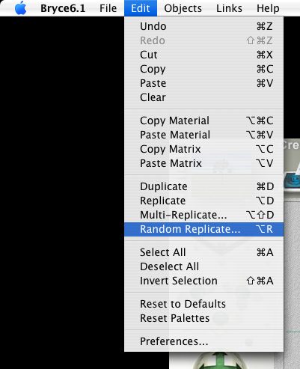Viewport: 300px width, 369px height.
Task: Choose Undo from the Edit menu
Action: (203, 26)
